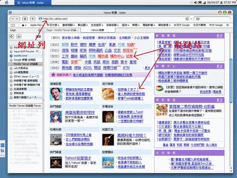Open the 中日文學 bookmark folder

[x=53, y=25]
